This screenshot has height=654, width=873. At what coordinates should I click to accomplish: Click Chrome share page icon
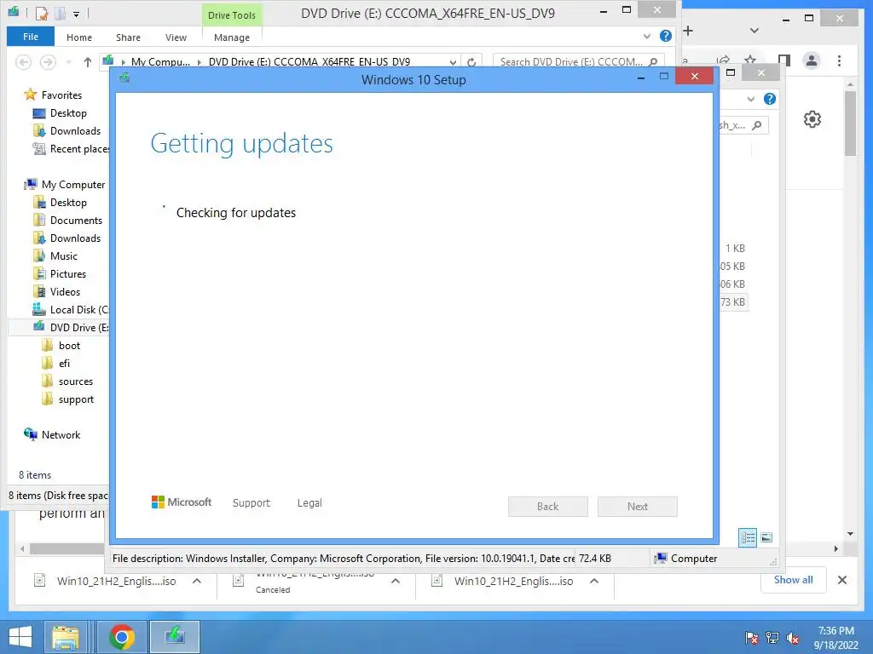[723, 60]
